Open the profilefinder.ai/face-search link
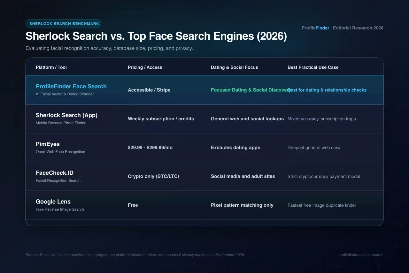Viewport: 409px width, 273px height. tap(361, 255)
